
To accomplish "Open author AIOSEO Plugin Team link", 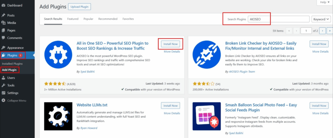I will pyautogui.click(x=242, y=72).
